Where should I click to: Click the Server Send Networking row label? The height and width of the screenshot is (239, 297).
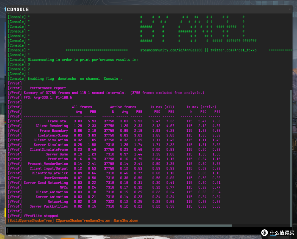46,183
